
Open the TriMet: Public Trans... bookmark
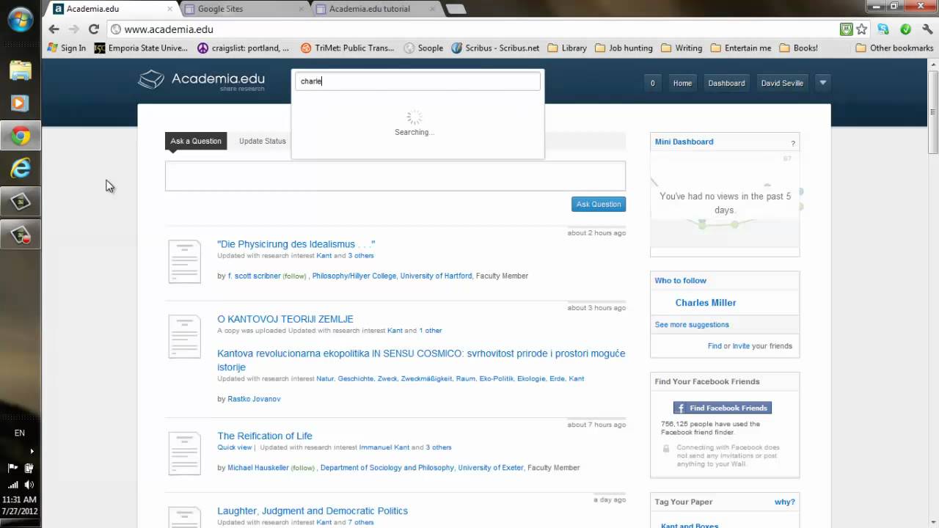point(347,48)
